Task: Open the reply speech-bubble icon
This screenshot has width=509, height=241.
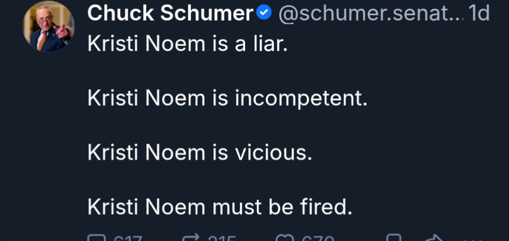Action: (x=95, y=238)
